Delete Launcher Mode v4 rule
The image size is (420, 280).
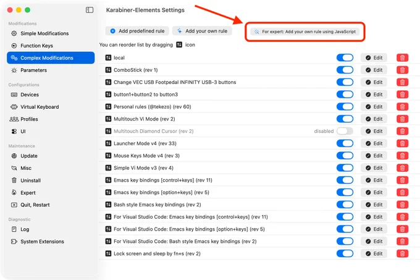point(402,143)
